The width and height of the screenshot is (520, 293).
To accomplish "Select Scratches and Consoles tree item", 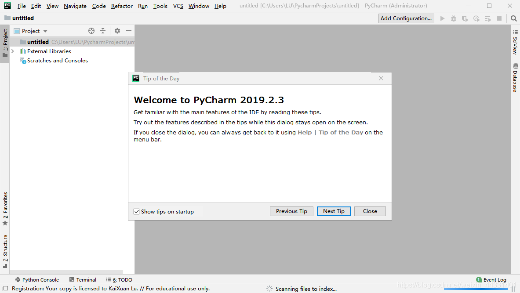I will click(x=72, y=60).
